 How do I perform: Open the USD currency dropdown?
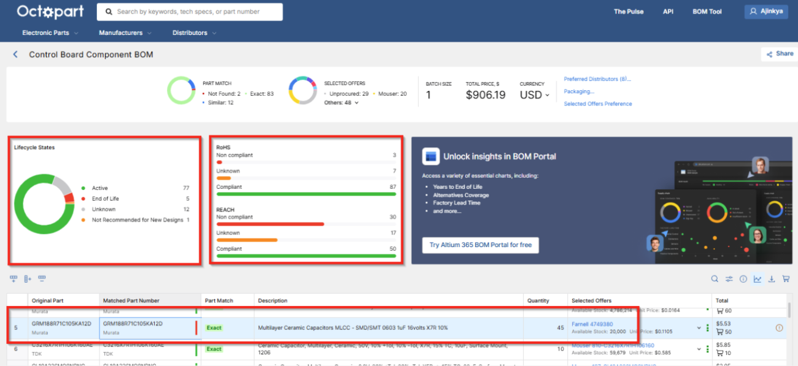(533, 95)
